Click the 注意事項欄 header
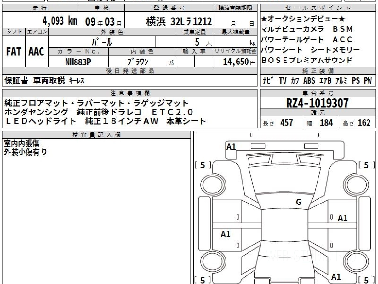 [x=129, y=93]
